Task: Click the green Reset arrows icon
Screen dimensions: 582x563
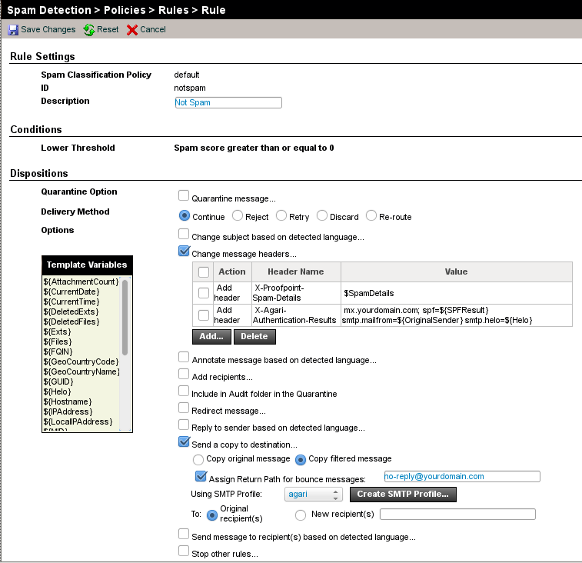Action: point(89,30)
